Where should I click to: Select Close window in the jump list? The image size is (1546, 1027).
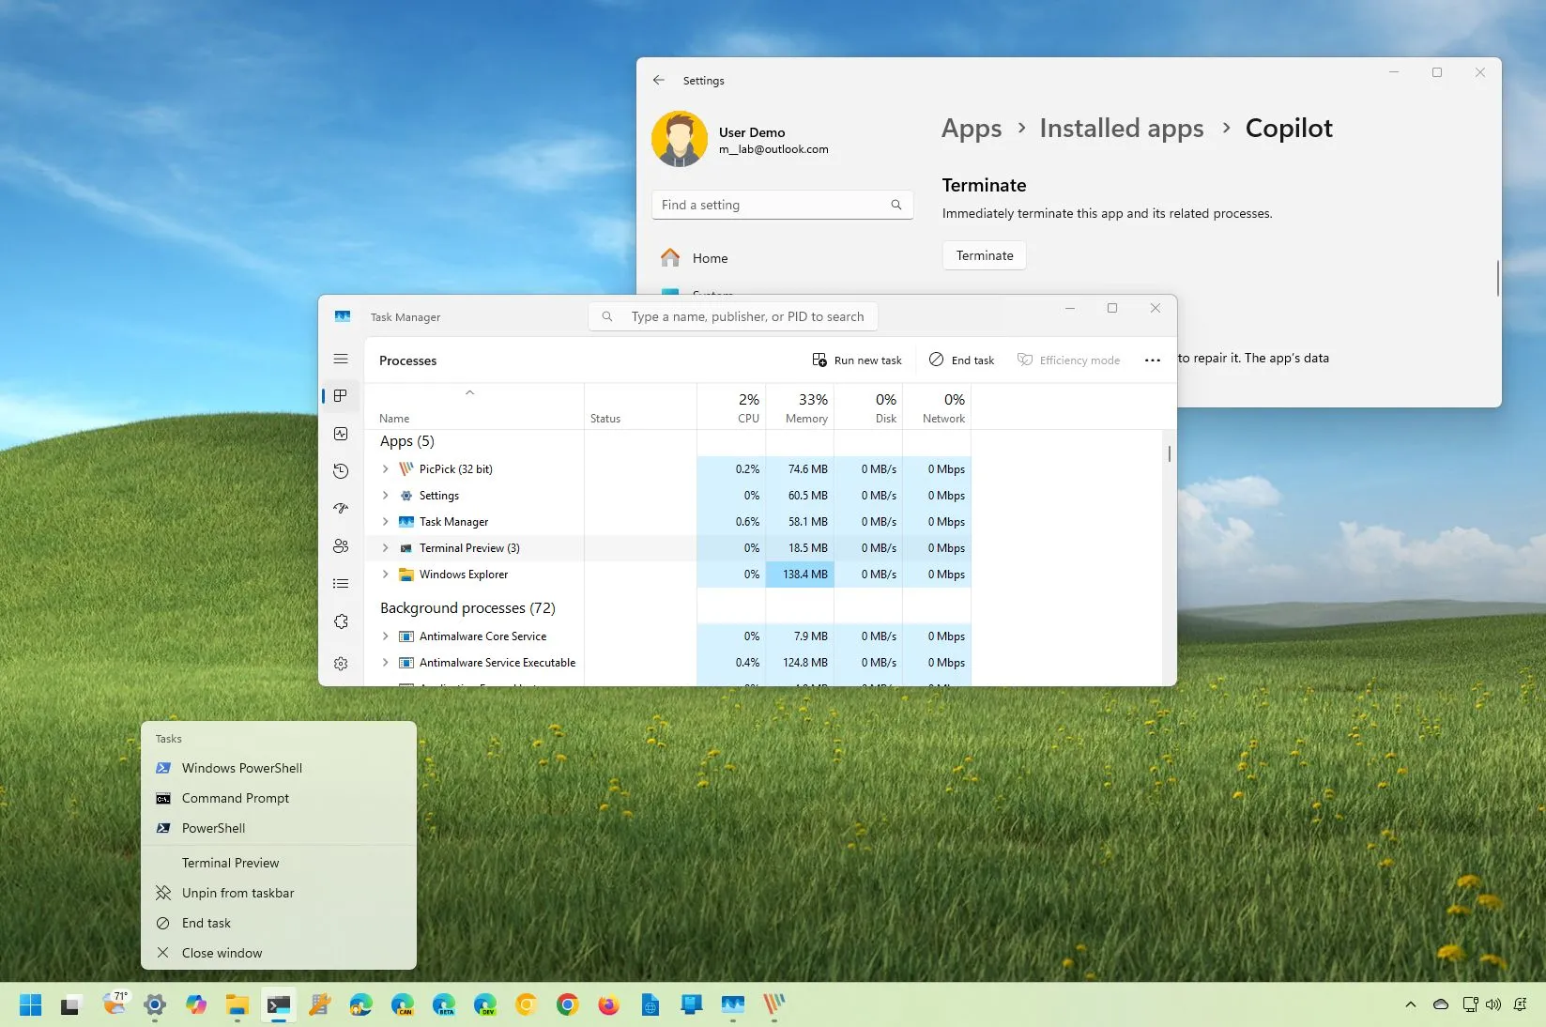tap(279, 953)
